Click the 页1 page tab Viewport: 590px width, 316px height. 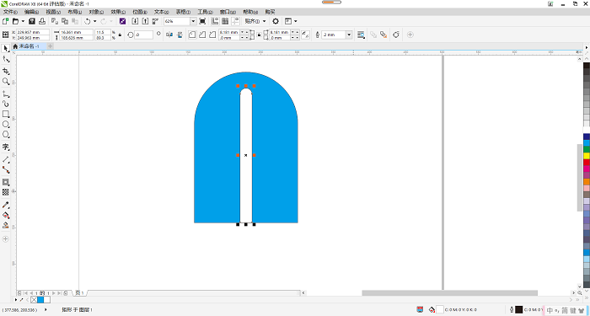click(79, 292)
